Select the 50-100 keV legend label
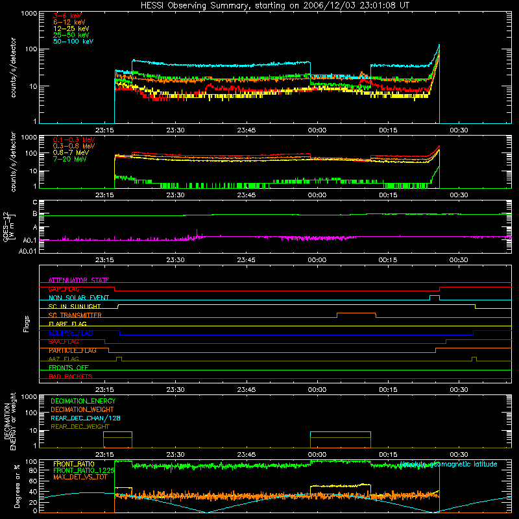 73,42
